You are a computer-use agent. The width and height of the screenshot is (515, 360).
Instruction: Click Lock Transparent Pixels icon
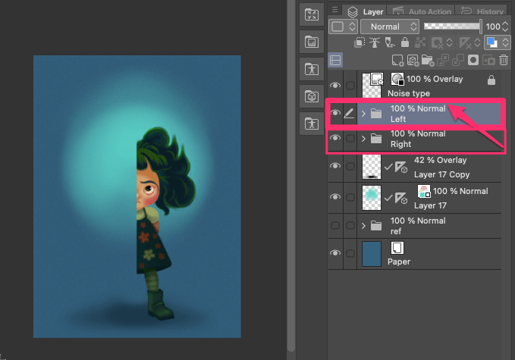coord(420,42)
